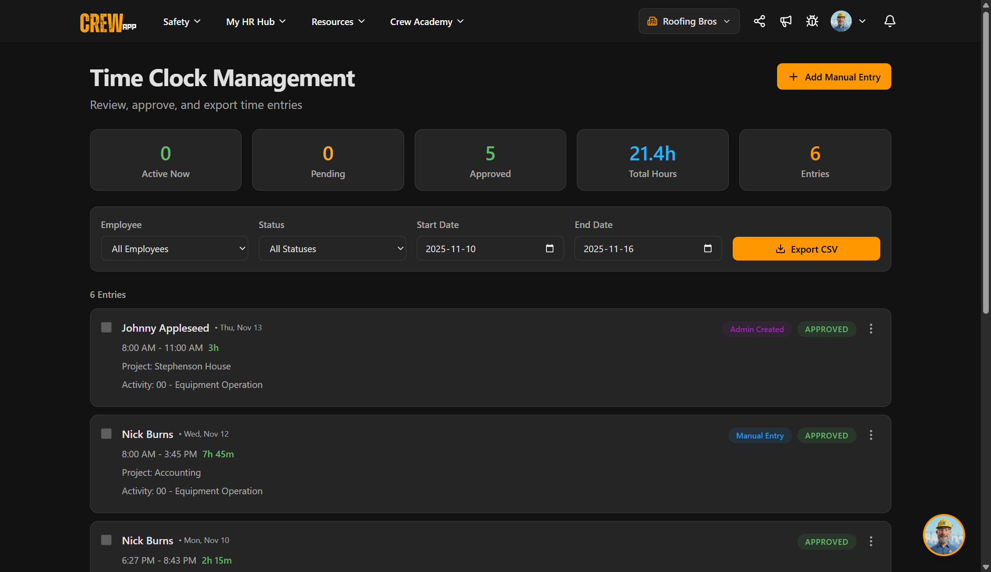Screen dimensions: 991x572
Task: Open Johnny Appleseed's entry actions menu
Action: tap(871, 328)
